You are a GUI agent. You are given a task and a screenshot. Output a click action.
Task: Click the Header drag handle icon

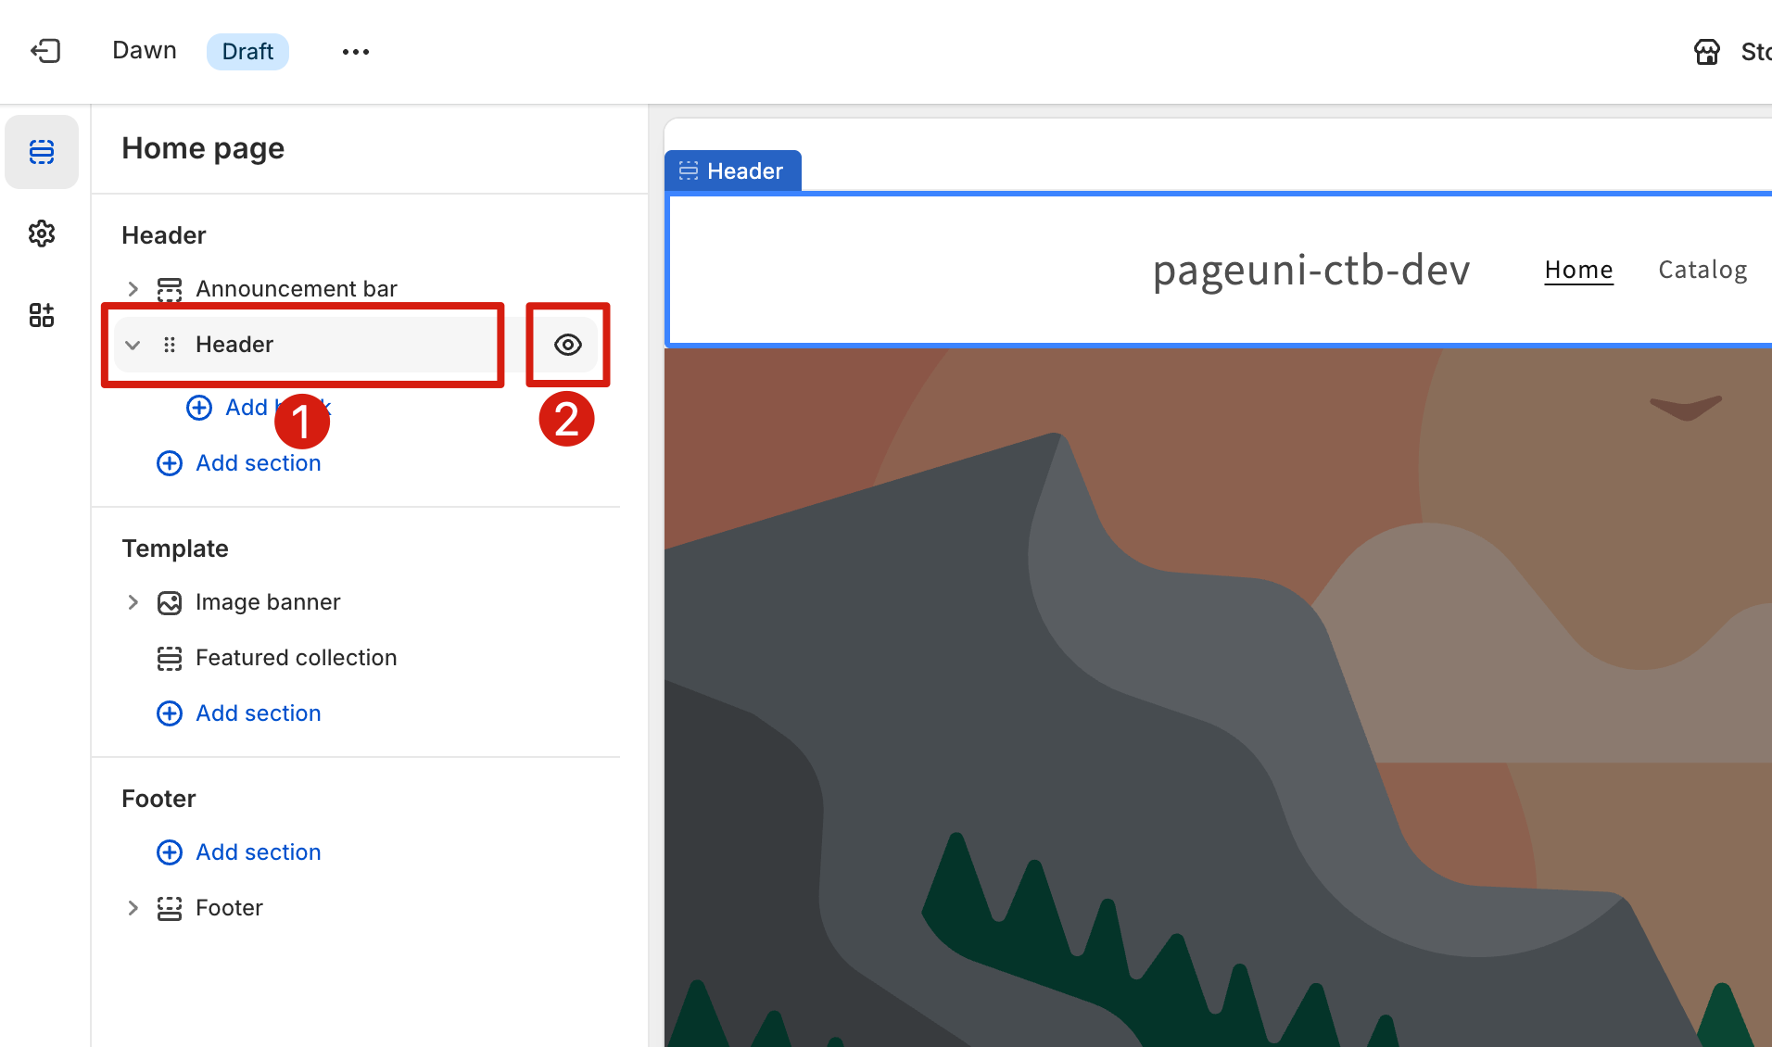pos(170,345)
